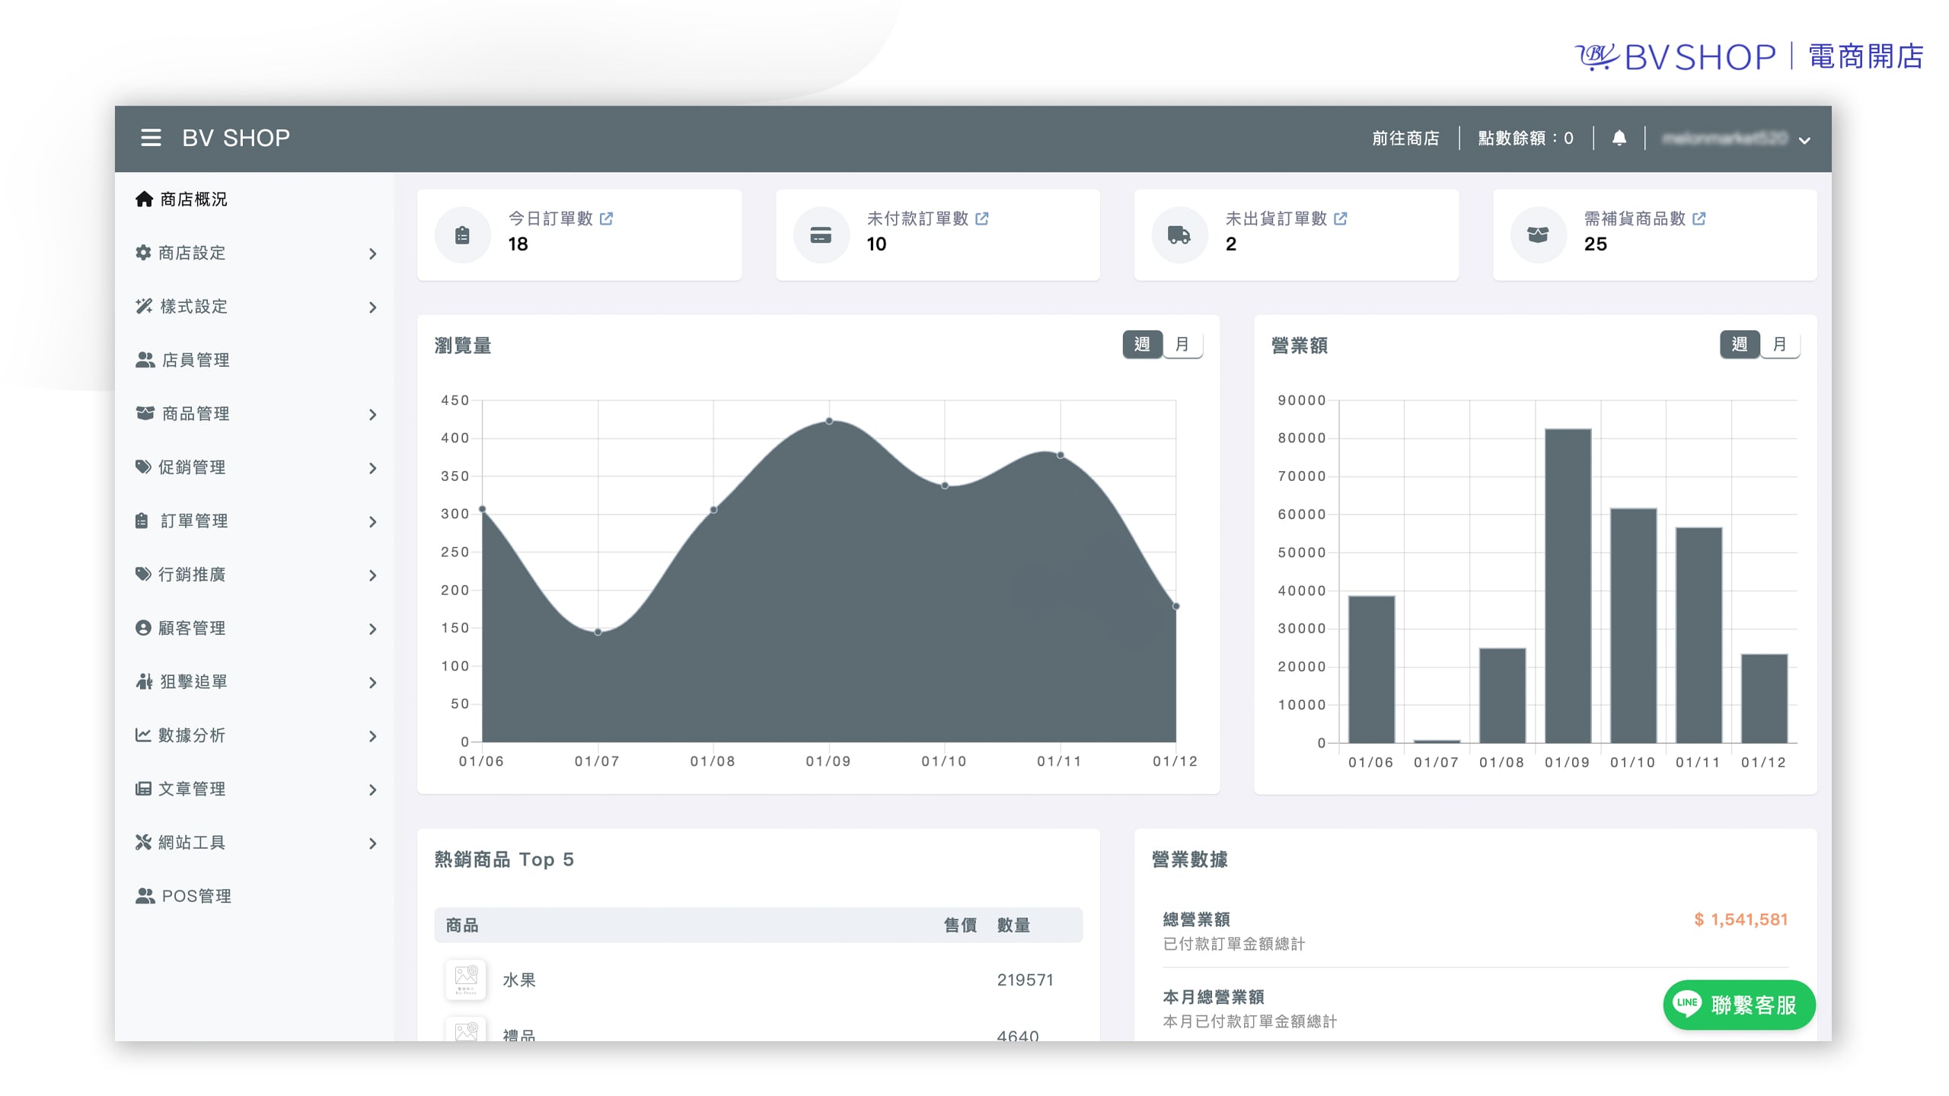Click the 水果 product name
Screen dimensions: 1949x1096
519,980
